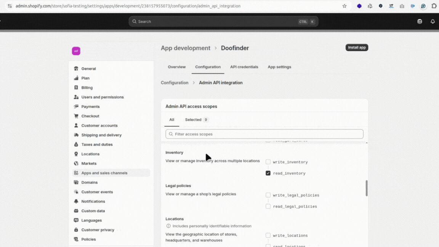Click the Locations pin icon
This screenshot has height=247, width=439.
coord(76,154)
